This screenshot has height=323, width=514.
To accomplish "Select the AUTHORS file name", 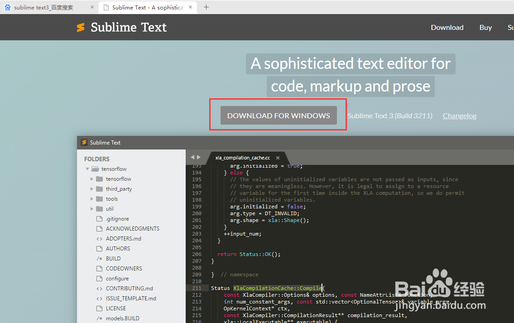I will click(x=118, y=249).
